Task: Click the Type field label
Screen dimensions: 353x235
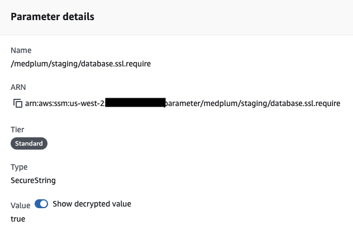Action: click(x=19, y=167)
